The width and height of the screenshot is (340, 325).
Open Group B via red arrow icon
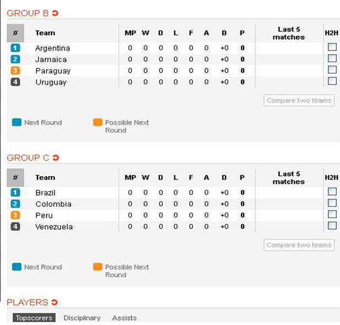[55, 13]
